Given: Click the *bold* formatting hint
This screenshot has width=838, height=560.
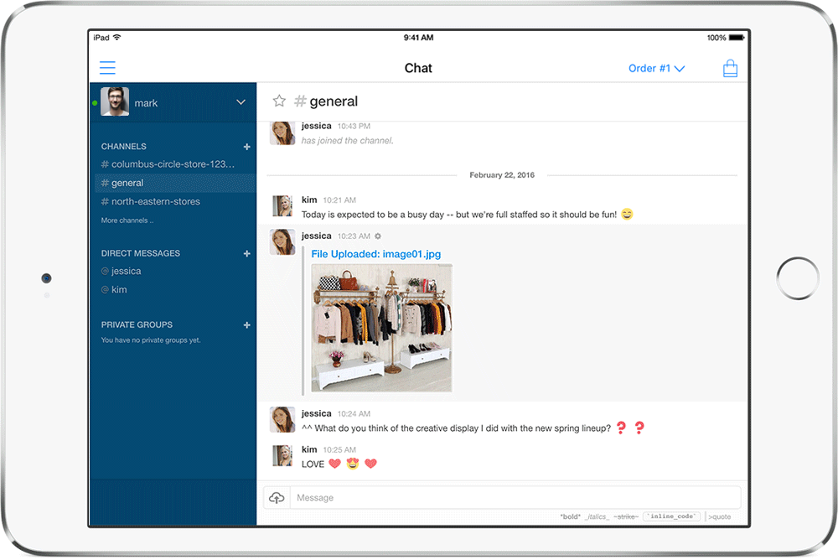Looking at the screenshot, I should point(570,516).
